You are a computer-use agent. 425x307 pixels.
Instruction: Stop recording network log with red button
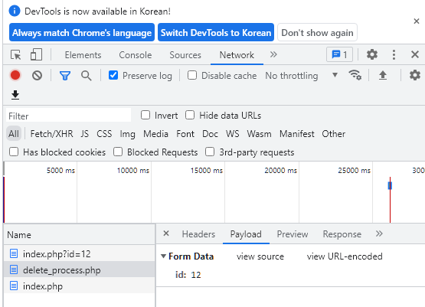[15, 75]
